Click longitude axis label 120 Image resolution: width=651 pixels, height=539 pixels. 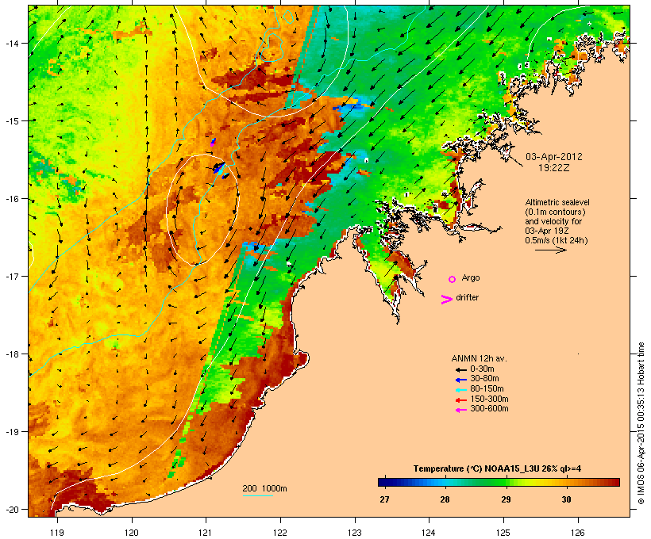point(132,533)
